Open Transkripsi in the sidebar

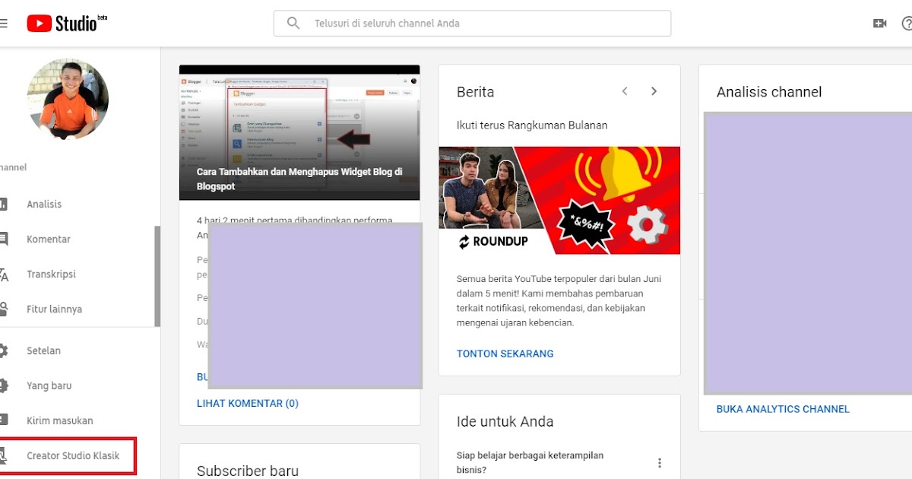[x=51, y=274]
